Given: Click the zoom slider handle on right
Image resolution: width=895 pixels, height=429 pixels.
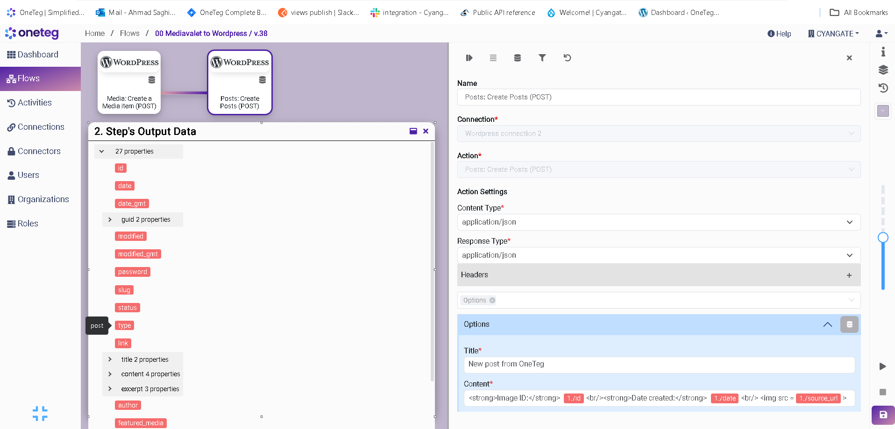Looking at the screenshot, I should point(883,238).
